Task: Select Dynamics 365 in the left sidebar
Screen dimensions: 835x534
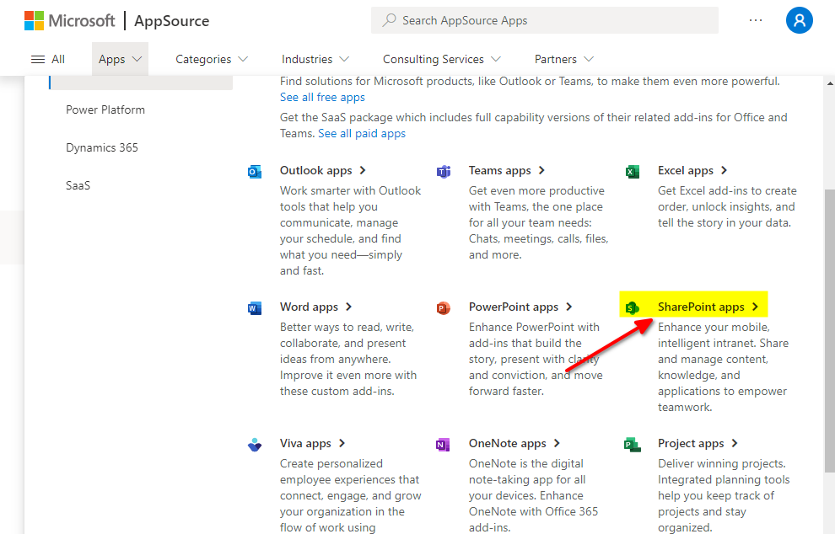Action: [102, 147]
